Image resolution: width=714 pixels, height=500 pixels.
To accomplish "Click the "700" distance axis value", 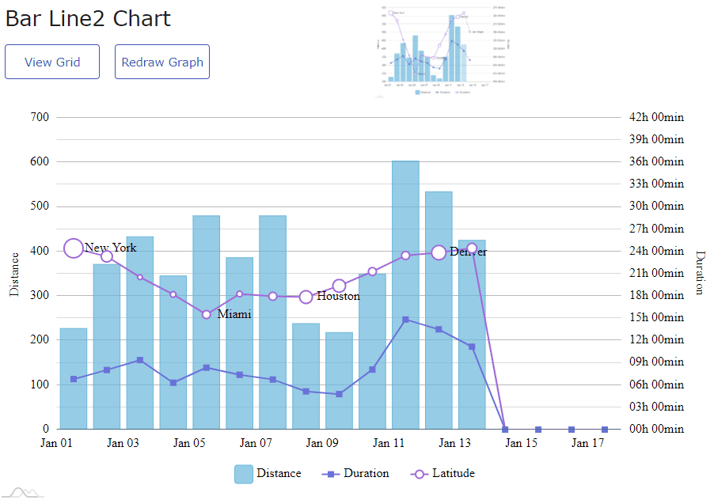I will (40, 117).
